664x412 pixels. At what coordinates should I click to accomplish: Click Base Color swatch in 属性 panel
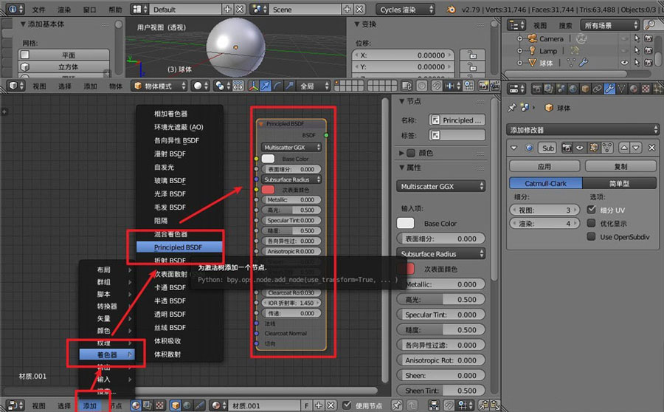click(405, 223)
